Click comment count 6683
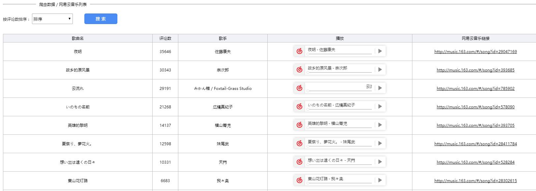Viewport: 536px width, 191px height. pos(165,181)
